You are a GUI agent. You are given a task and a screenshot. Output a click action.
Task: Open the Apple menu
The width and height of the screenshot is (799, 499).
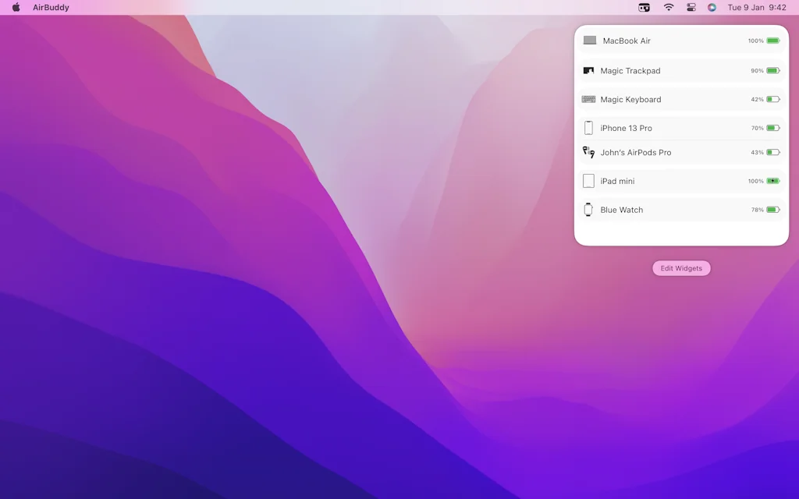tap(16, 8)
